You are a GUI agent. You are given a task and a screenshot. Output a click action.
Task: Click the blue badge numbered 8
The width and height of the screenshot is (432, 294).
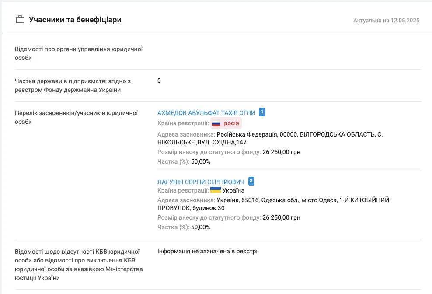click(251, 181)
